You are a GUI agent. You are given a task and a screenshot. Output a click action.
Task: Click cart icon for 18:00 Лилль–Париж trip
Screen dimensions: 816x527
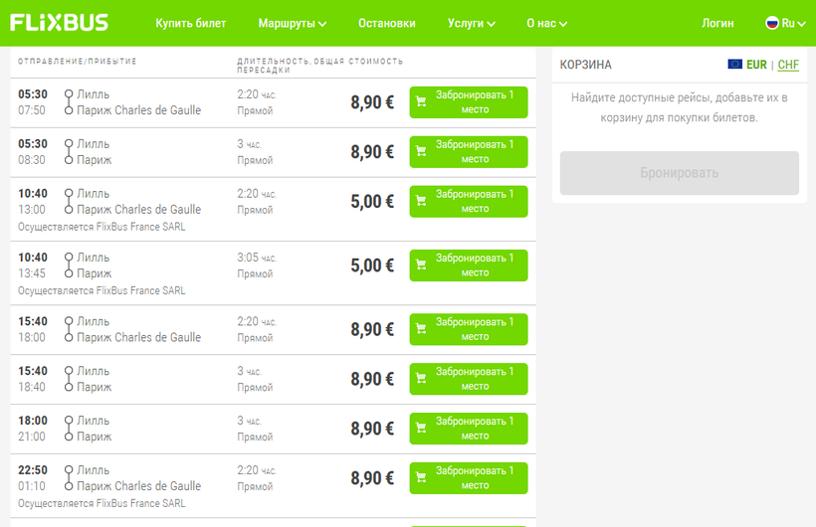tap(421, 429)
